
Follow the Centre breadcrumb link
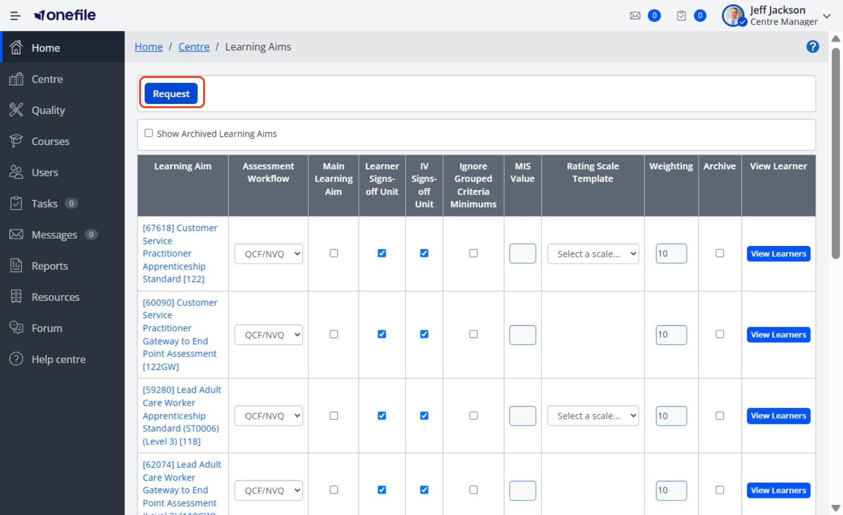[x=194, y=47]
